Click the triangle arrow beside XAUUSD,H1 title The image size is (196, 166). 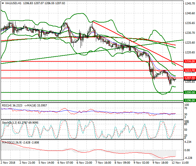[x=3, y=3]
